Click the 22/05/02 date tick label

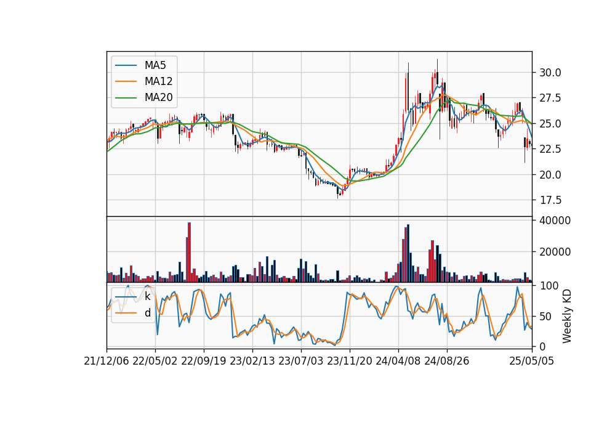pyautogui.click(x=155, y=361)
